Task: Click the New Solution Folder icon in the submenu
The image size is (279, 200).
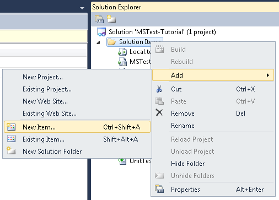Action: tap(11, 150)
